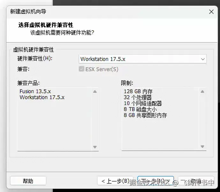
Task: Click down arrow of compatible products scrollbar
Action: pos(95,147)
